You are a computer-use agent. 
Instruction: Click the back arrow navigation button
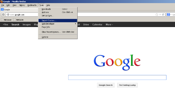tap(3, 15)
